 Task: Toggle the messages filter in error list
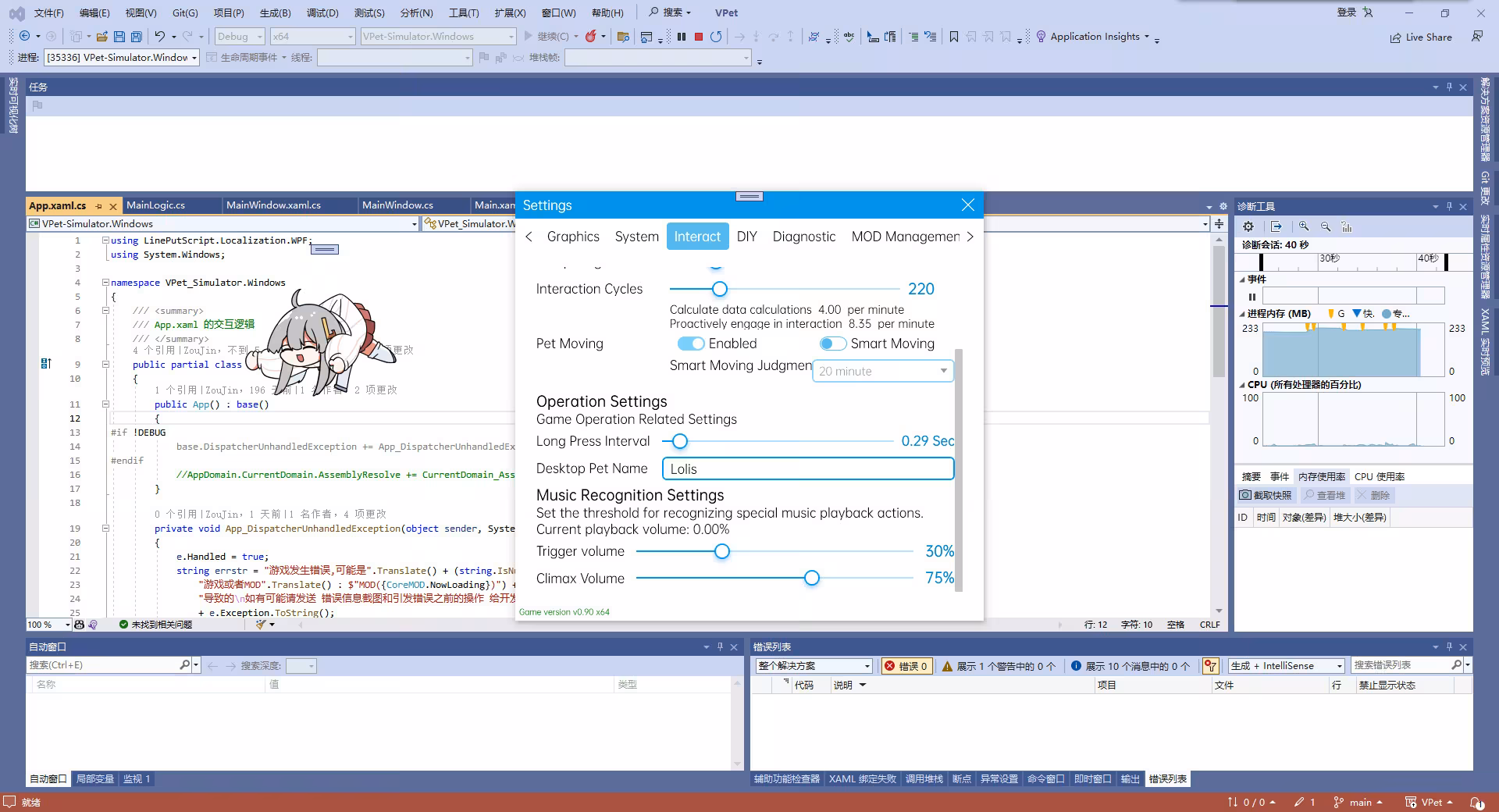(x=1130, y=666)
